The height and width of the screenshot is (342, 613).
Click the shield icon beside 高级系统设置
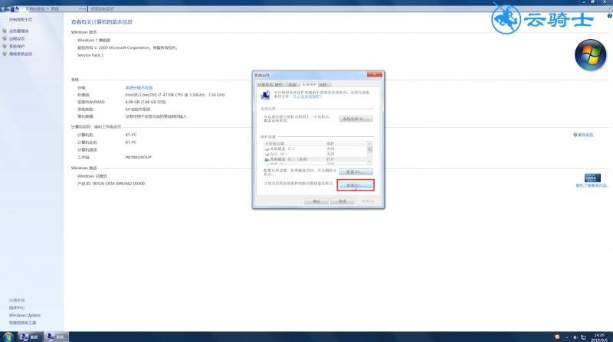[x=5, y=54]
